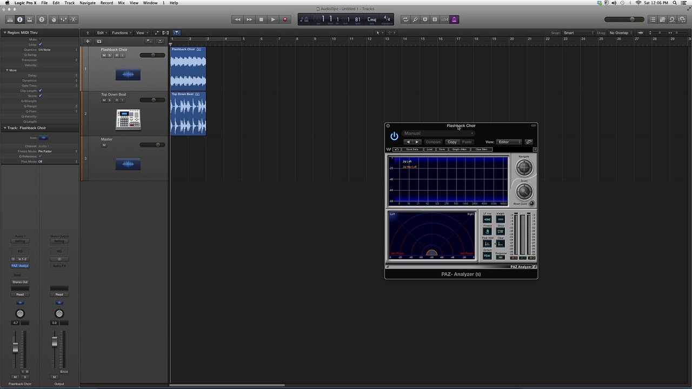The width and height of the screenshot is (692, 389).
Task: Open the plugin Manual preset dropdown
Action: coord(438,133)
